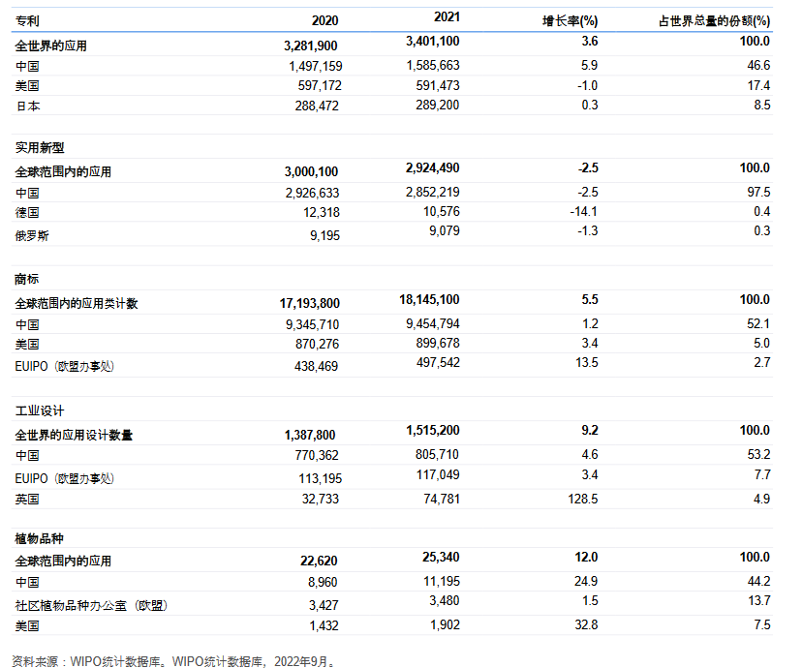Select the growth rate '-1.0'
The width and height of the screenshot is (803, 668).
point(587,86)
